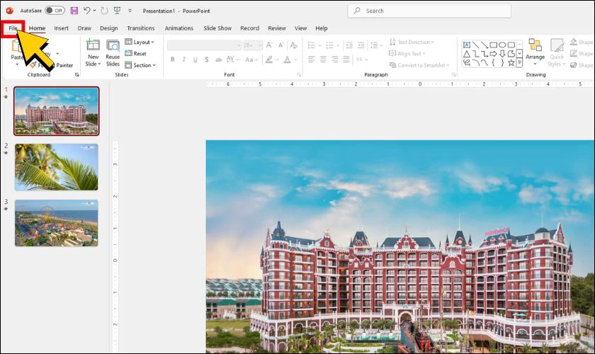Screen dimensions: 595x354
Task: Align text right in Paragraph group
Action: point(334,59)
